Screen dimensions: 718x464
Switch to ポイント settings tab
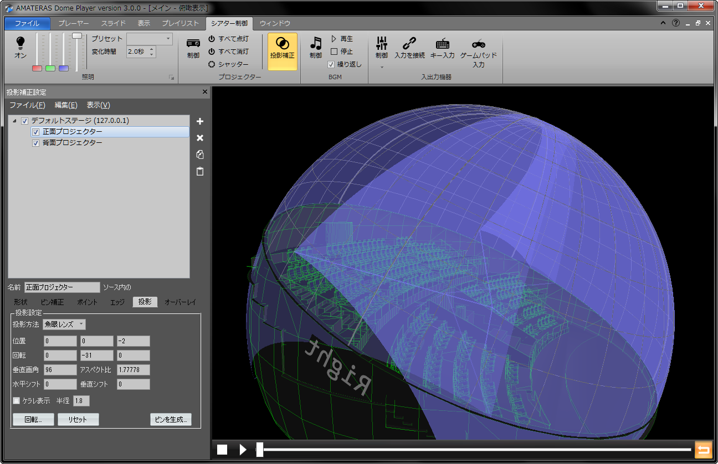coord(87,302)
